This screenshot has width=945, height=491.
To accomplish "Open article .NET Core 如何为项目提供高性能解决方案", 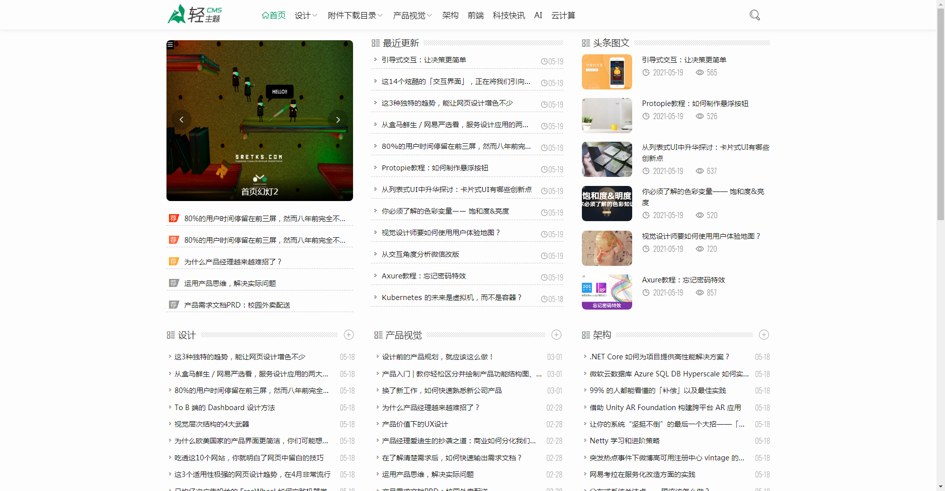I will (x=659, y=357).
